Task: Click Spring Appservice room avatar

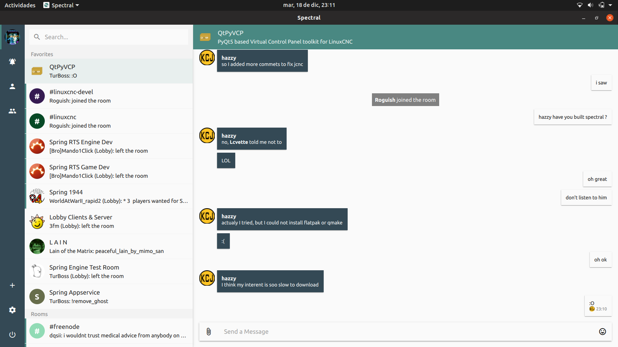Action: [37, 296]
